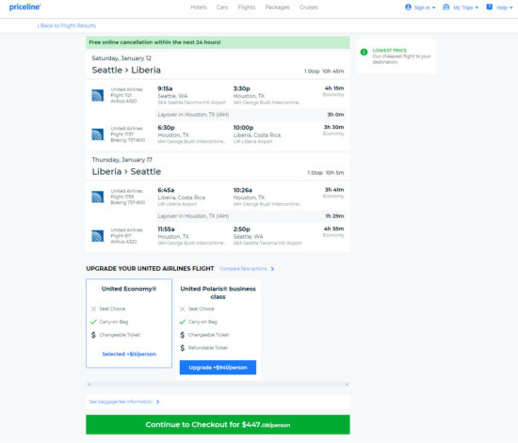
Task: Select the United Economy fare card title
Action: click(x=129, y=289)
